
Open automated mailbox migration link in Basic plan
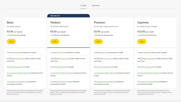19,73
